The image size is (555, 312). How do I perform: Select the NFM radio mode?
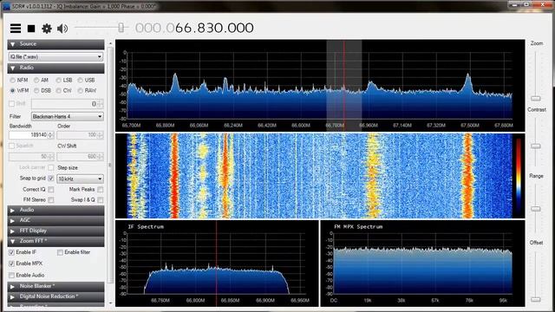click(13, 81)
